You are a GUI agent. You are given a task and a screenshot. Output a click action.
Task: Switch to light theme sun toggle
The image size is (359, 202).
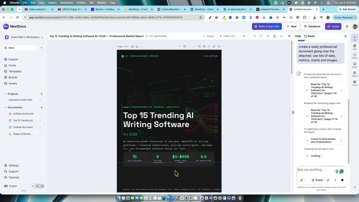click(33, 186)
